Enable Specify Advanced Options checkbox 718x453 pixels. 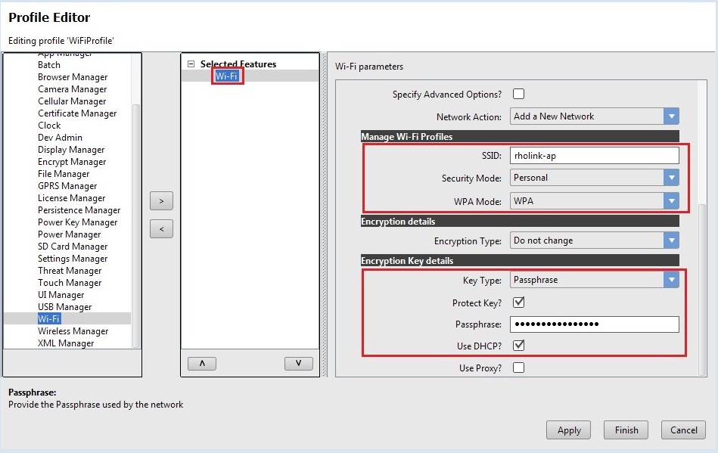(518, 95)
